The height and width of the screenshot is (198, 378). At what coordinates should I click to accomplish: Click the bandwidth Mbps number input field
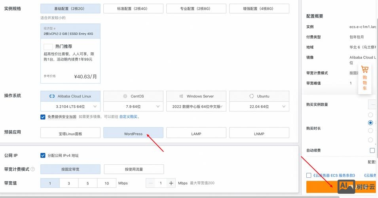[x=161, y=183]
